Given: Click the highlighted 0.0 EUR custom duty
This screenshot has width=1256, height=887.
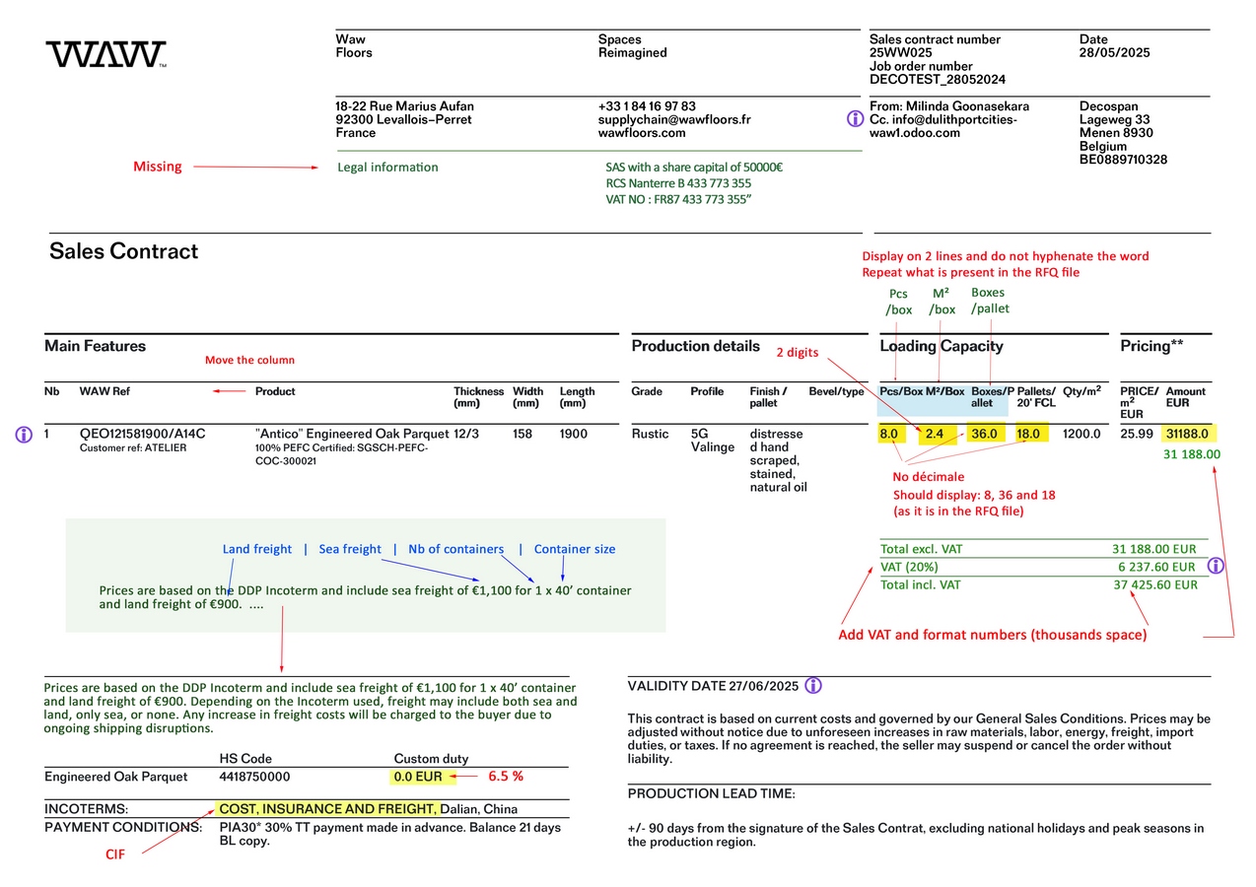Looking at the screenshot, I should (x=418, y=777).
